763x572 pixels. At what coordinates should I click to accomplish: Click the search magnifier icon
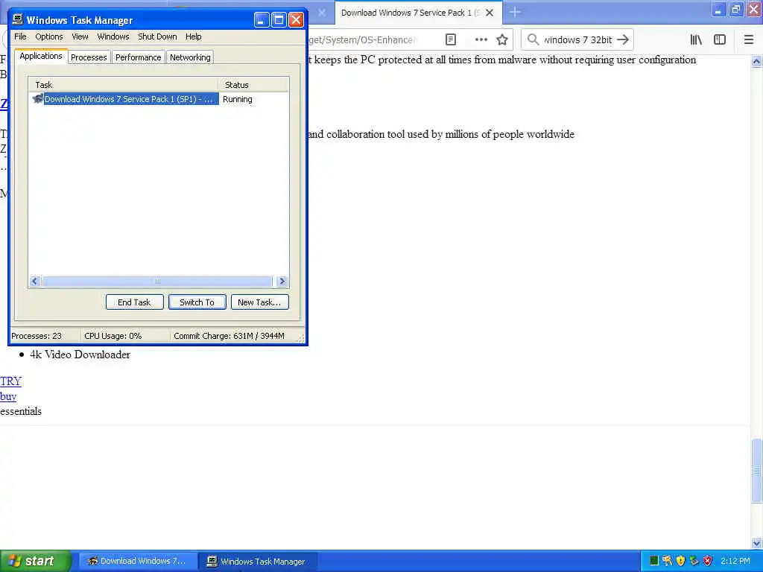coord(533,39)
